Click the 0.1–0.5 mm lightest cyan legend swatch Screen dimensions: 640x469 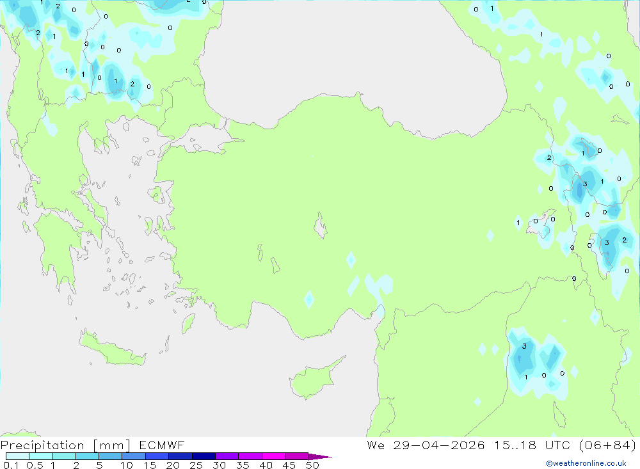(x=17, y=456)
